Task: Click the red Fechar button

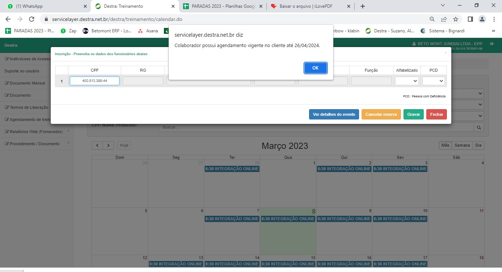Action: (x=437, y=114)
